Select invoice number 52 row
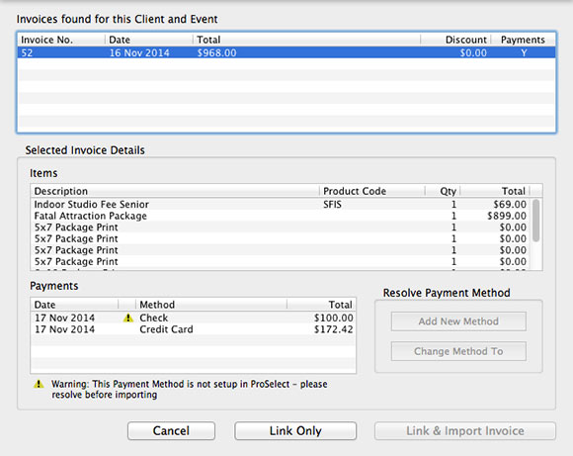This screenshot has height=456, width=573. tap(286, 52)
